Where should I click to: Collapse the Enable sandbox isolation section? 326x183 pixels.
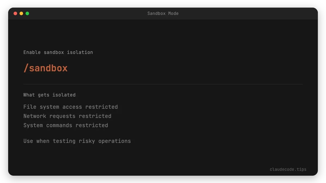[x=58, y=52]
